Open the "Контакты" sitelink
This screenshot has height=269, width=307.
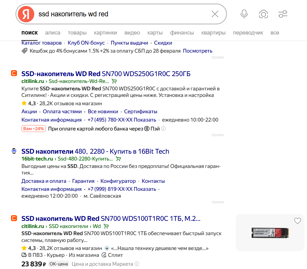[x=153, y=181]
